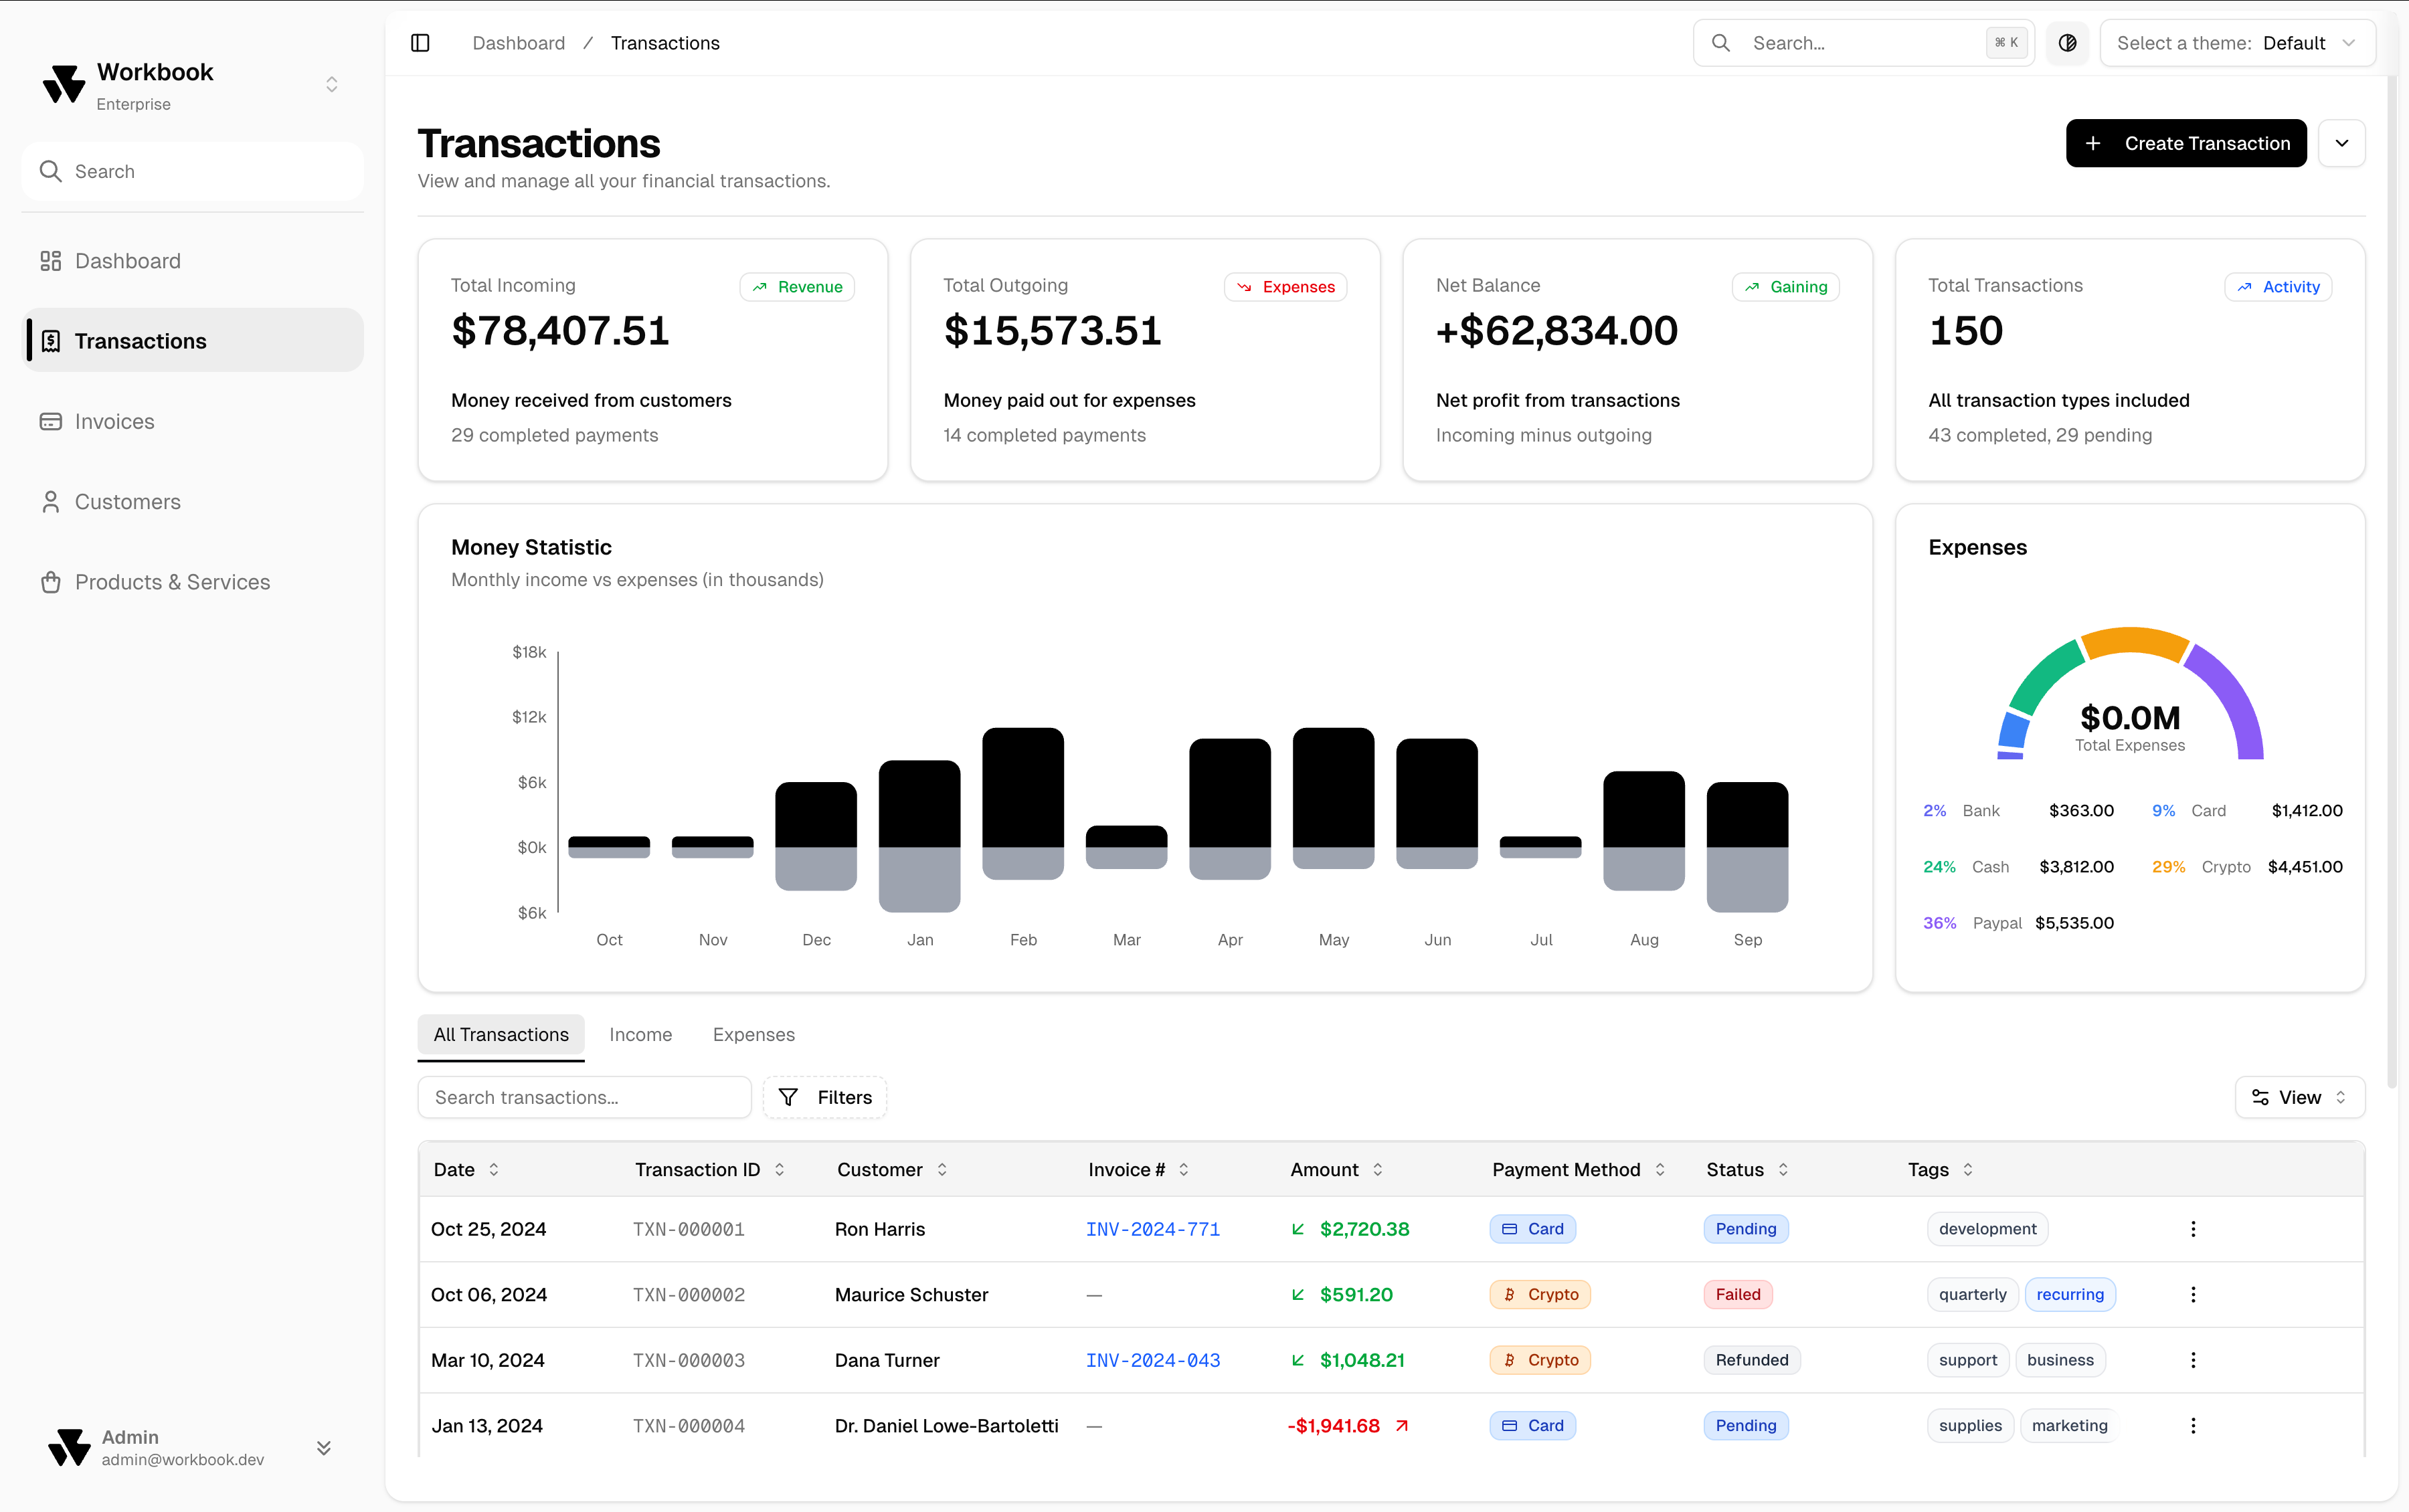Open row actions for Dana Turner
Screen dimensions: 2409x1512
pyautogui.click(x=2192, y=1360)
